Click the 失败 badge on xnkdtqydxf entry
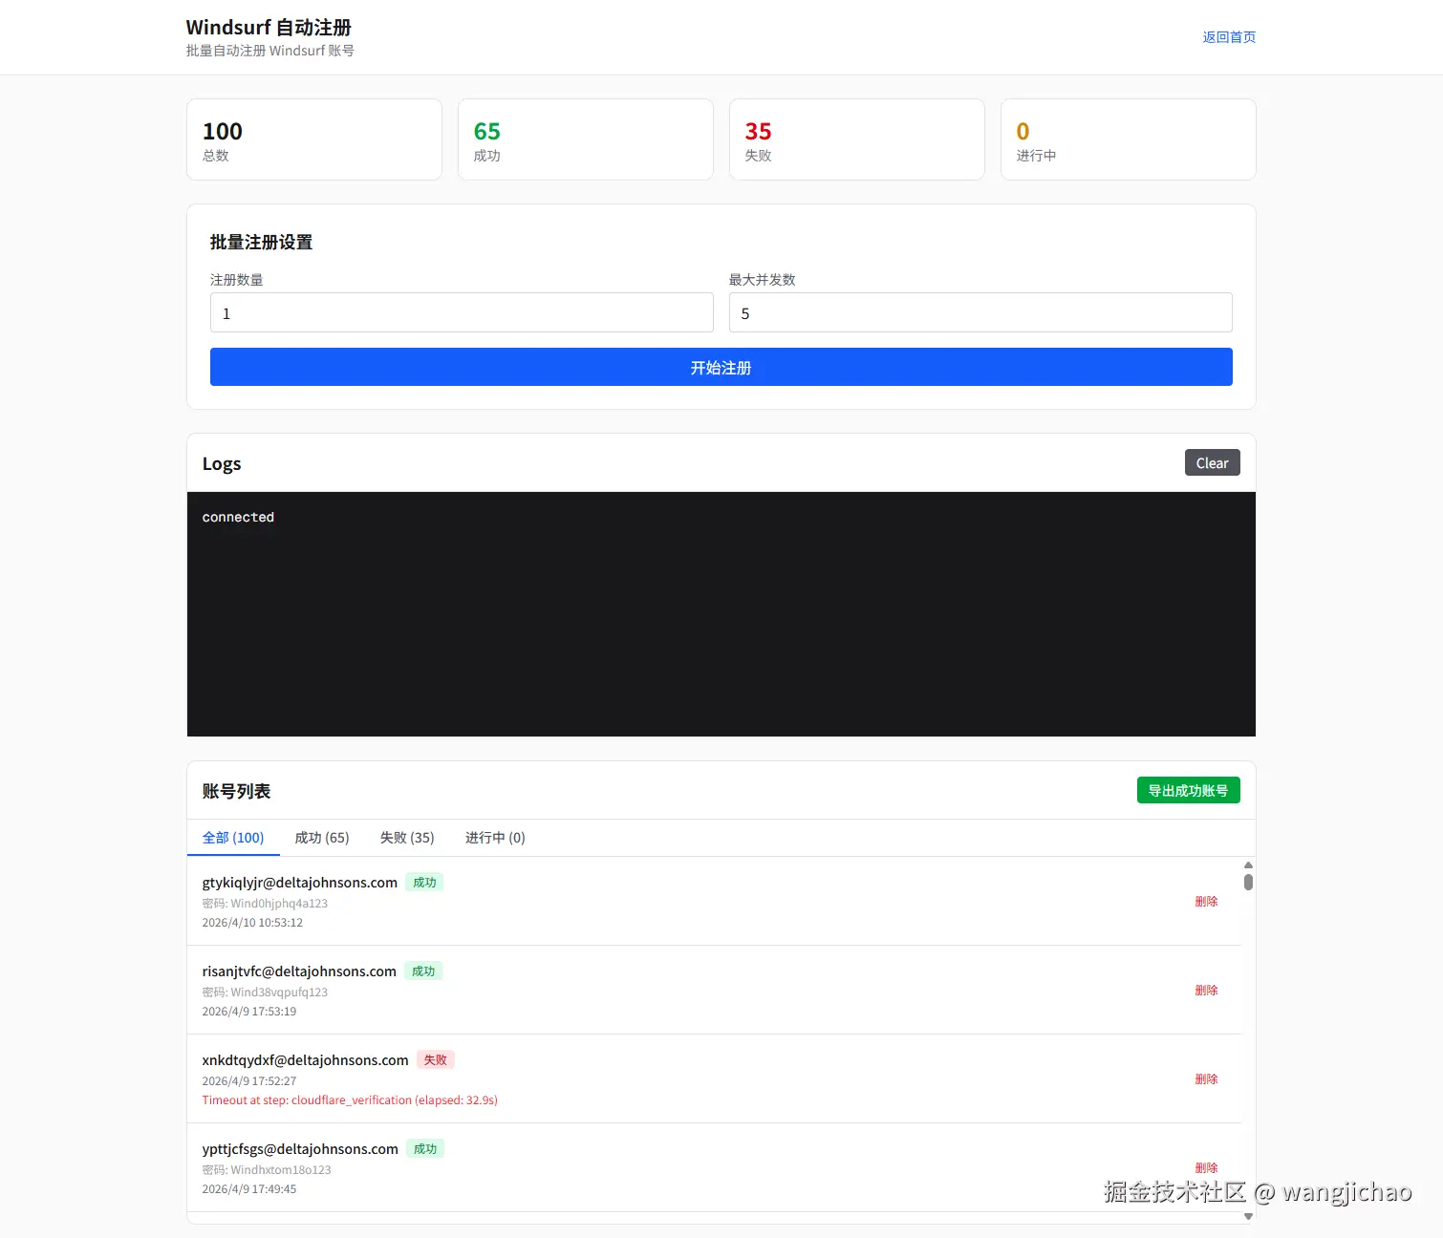 tap(436, 1059)
